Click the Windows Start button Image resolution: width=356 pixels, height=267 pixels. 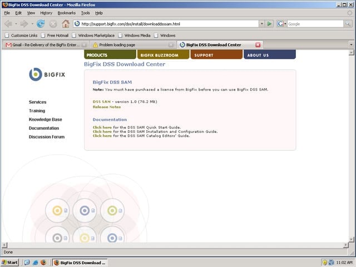click(x=10, y=263)
